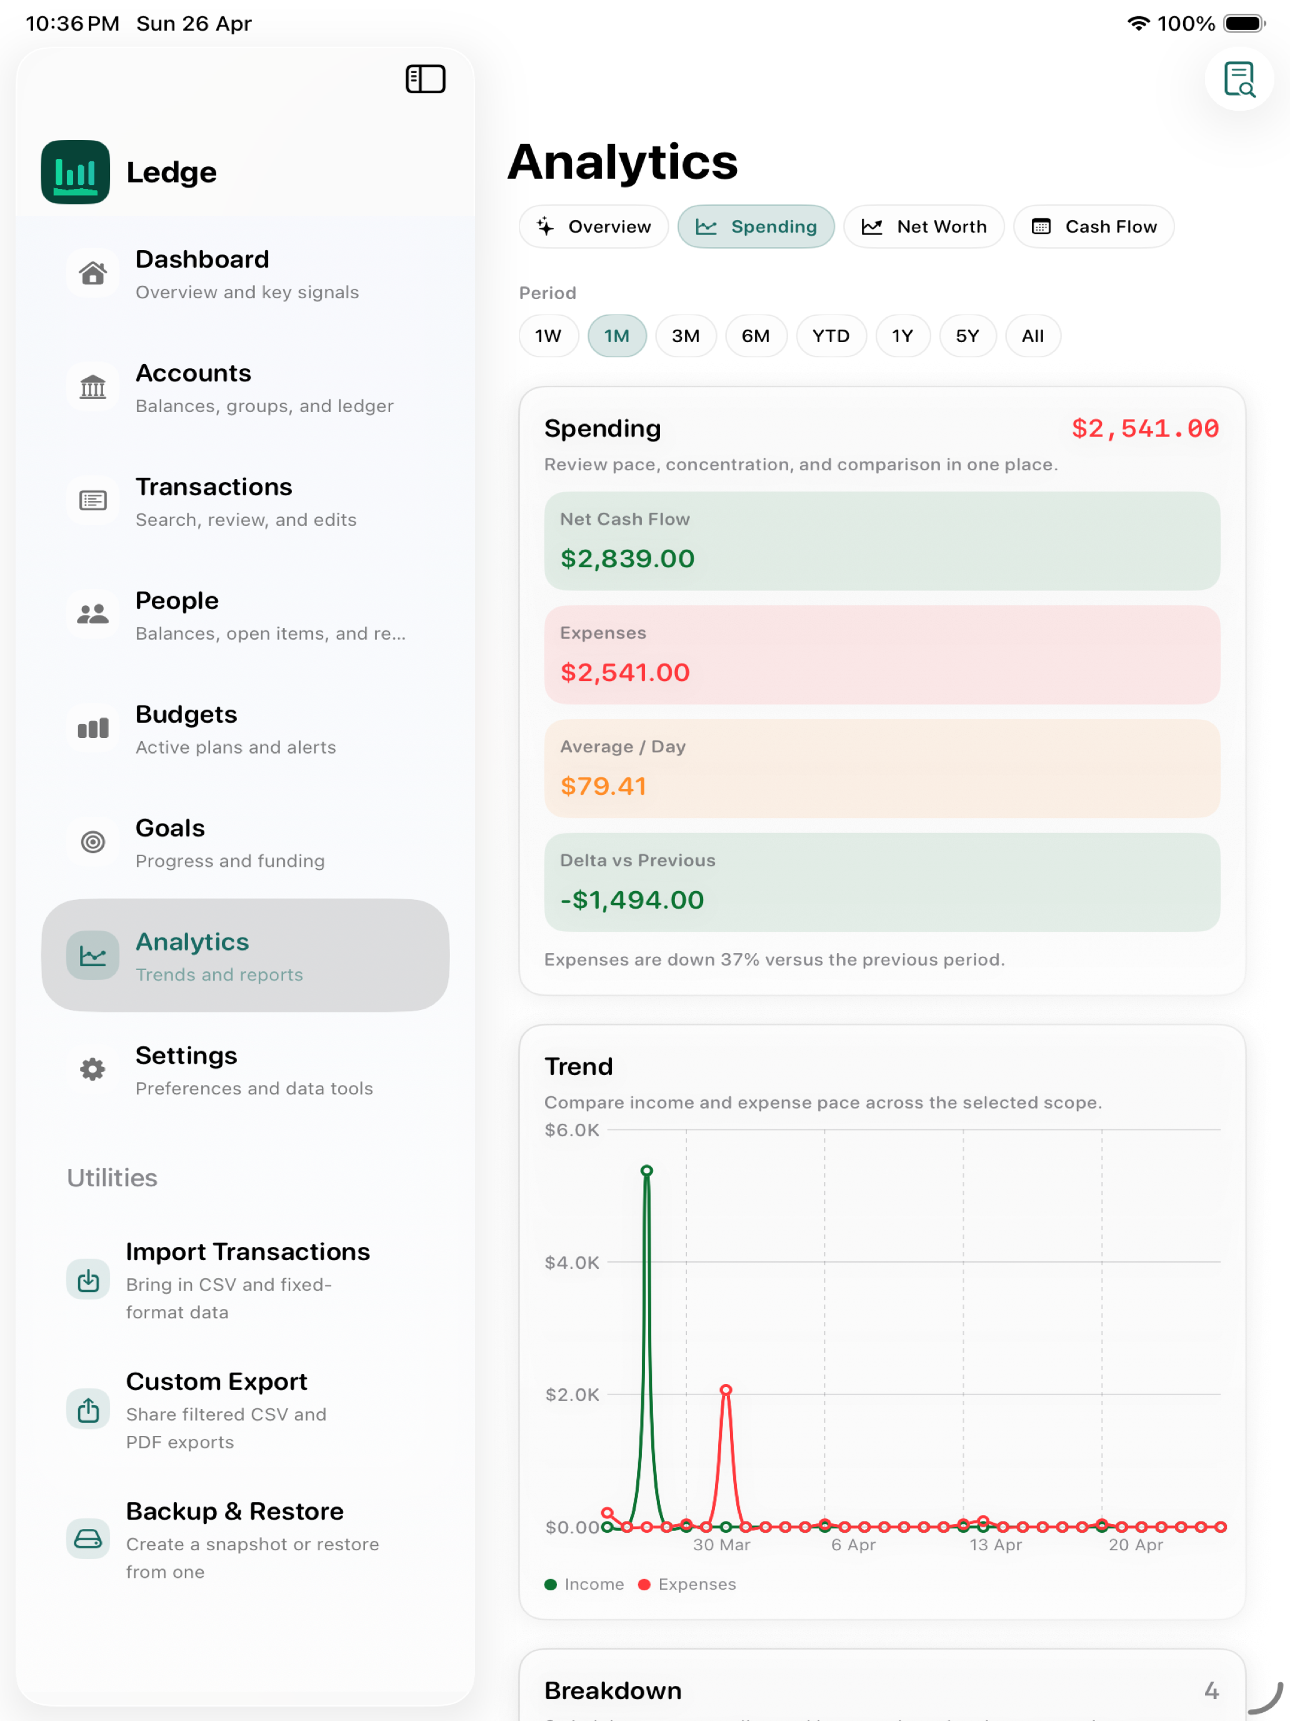
Task: Click the Transactions list icon
Action: tap(92, 500)
